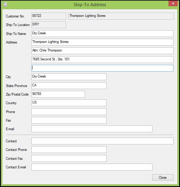Click the 7685 Second St. address line

pos(102,59)
